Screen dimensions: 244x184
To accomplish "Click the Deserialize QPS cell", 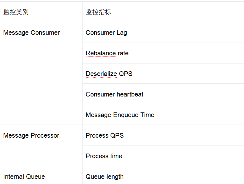I will [109, 74].
